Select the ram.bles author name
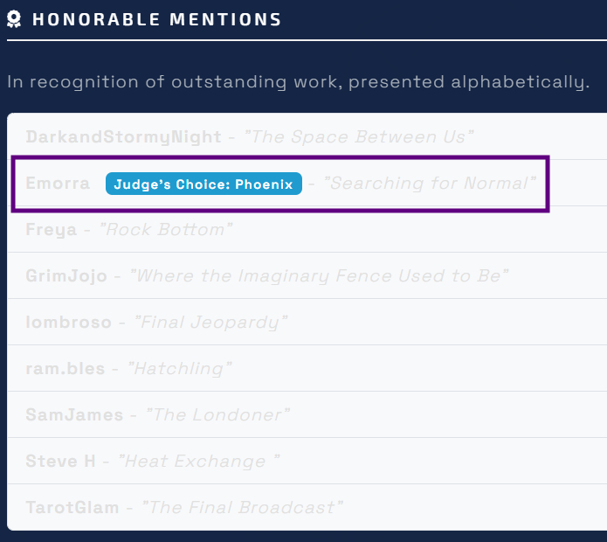The height and width of the screenshot is (542, 607). [66, 369]
